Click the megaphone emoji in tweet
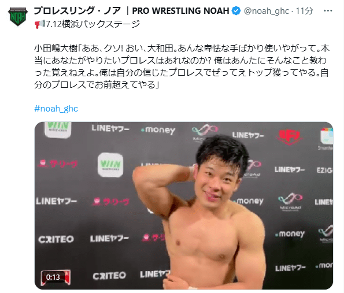Screen dimensions: 344x293 pos(40,24)
